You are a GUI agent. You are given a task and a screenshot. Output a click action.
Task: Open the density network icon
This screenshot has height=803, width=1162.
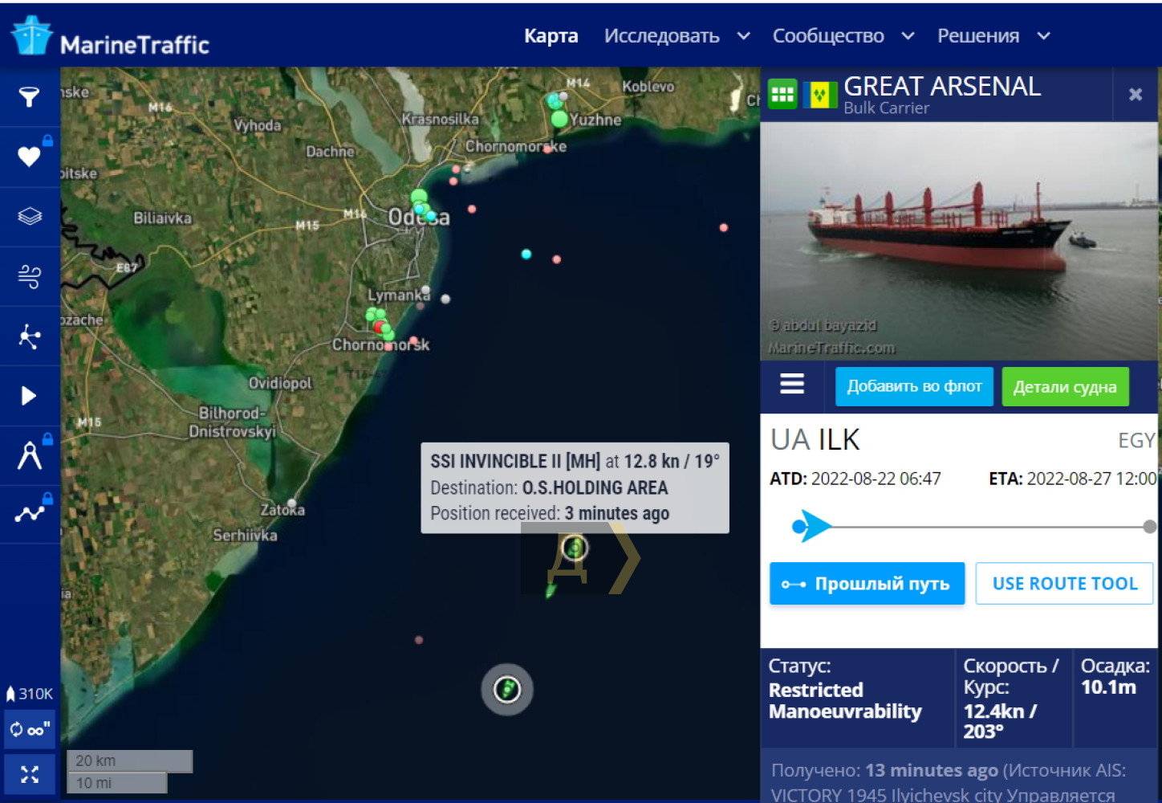[29, 336]
